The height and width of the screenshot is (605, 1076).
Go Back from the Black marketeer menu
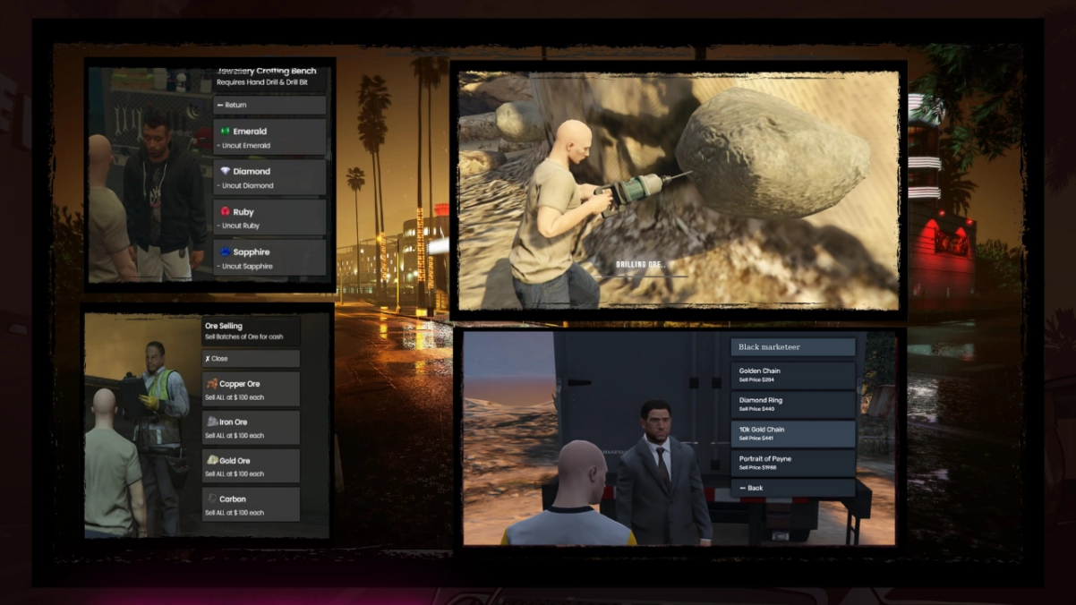coord(792,488)
